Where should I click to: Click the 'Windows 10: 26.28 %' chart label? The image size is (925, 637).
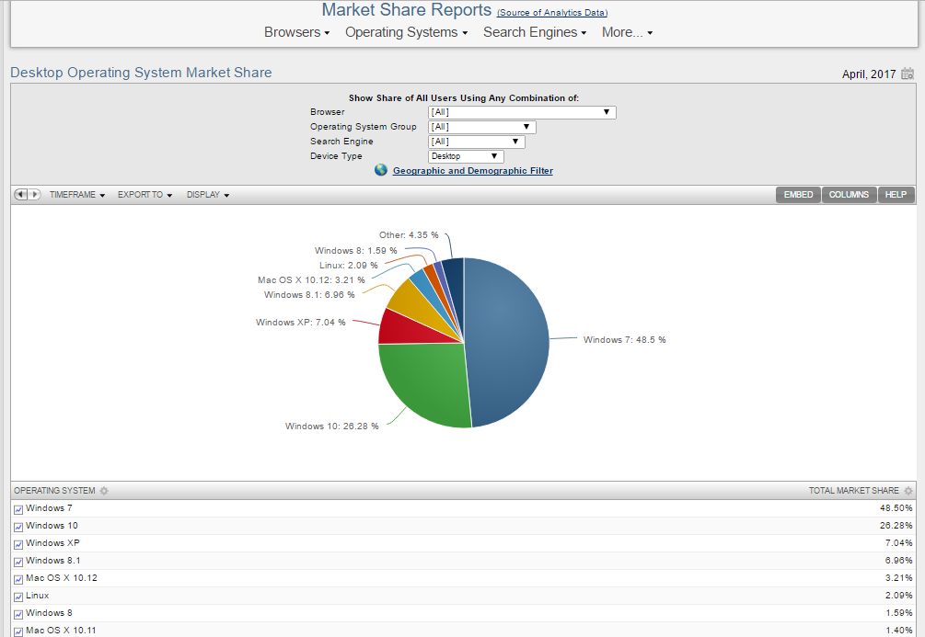click(x=331, y=426)
